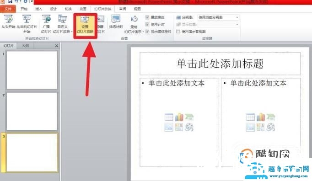This screenshot has width=312, height=181.
Task: Click Rehearse Timings (排练计时)
Action: [x=116, y=22]
